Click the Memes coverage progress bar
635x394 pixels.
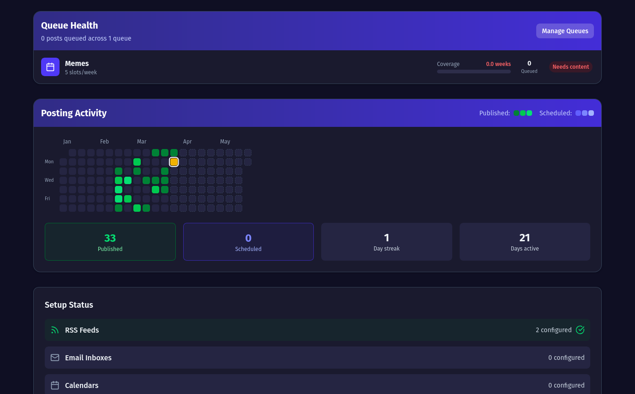pos(474,72)
